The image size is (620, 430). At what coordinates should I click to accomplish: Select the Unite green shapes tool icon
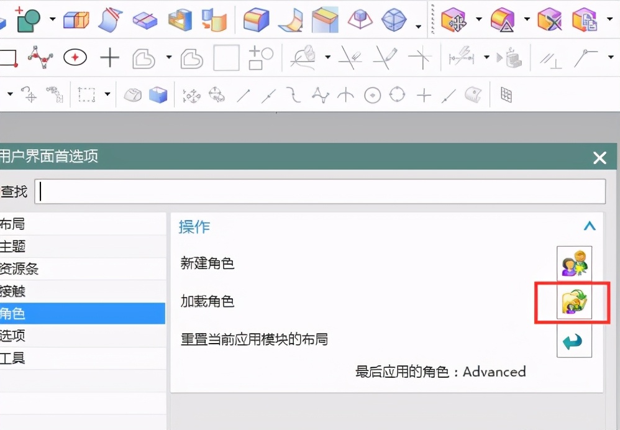coord(28,19)
